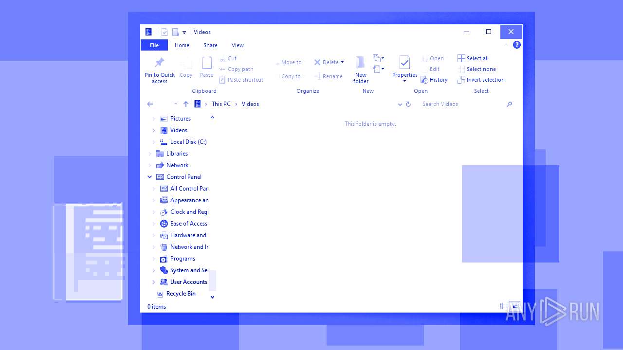The width and height of the screenshot is (623, 350).
Task: Click Paste shortcut command
Action: tap(241, 80)
